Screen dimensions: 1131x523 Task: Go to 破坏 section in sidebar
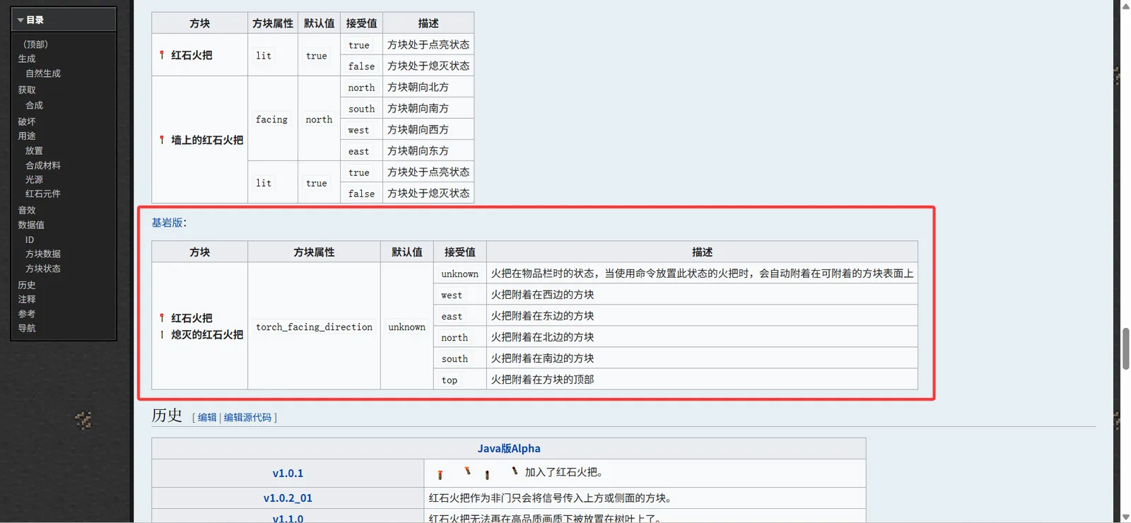[x=27, y=122]
